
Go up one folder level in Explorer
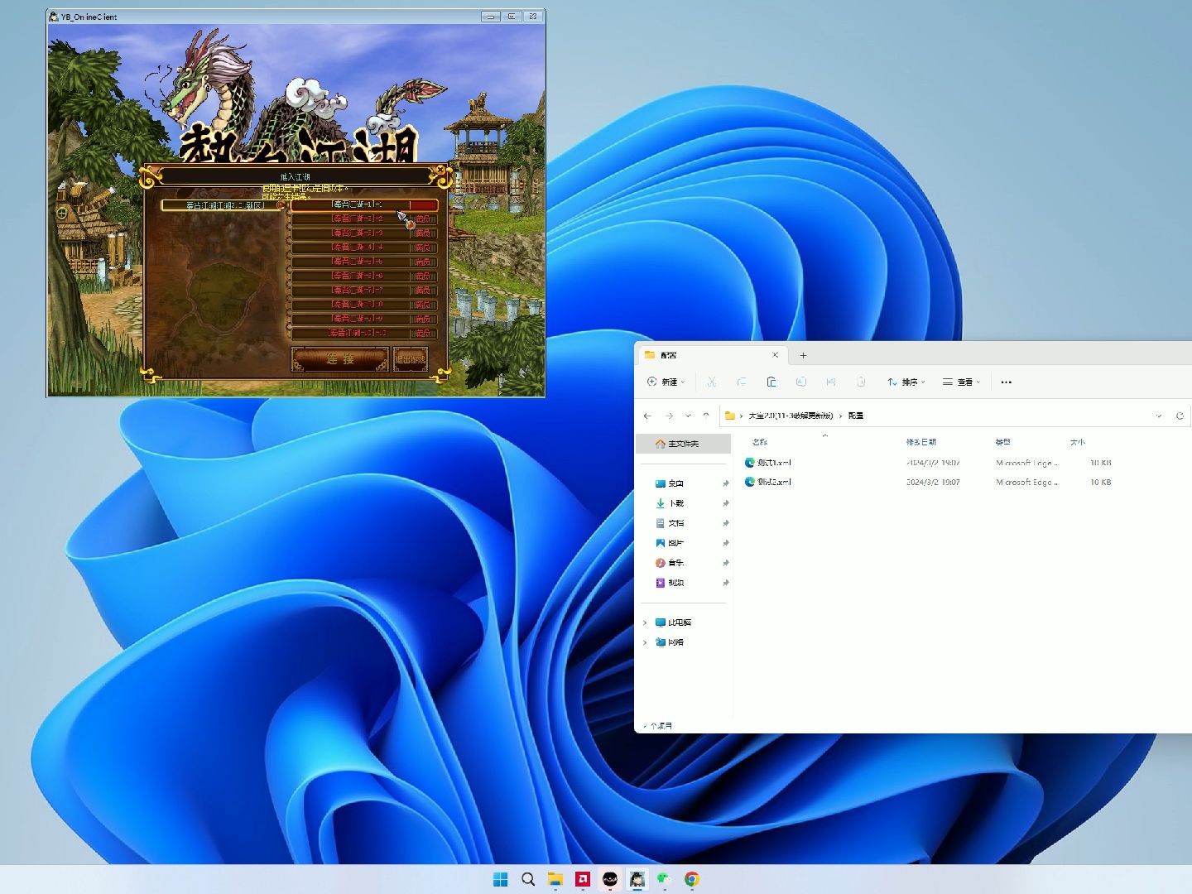point(706,416)
